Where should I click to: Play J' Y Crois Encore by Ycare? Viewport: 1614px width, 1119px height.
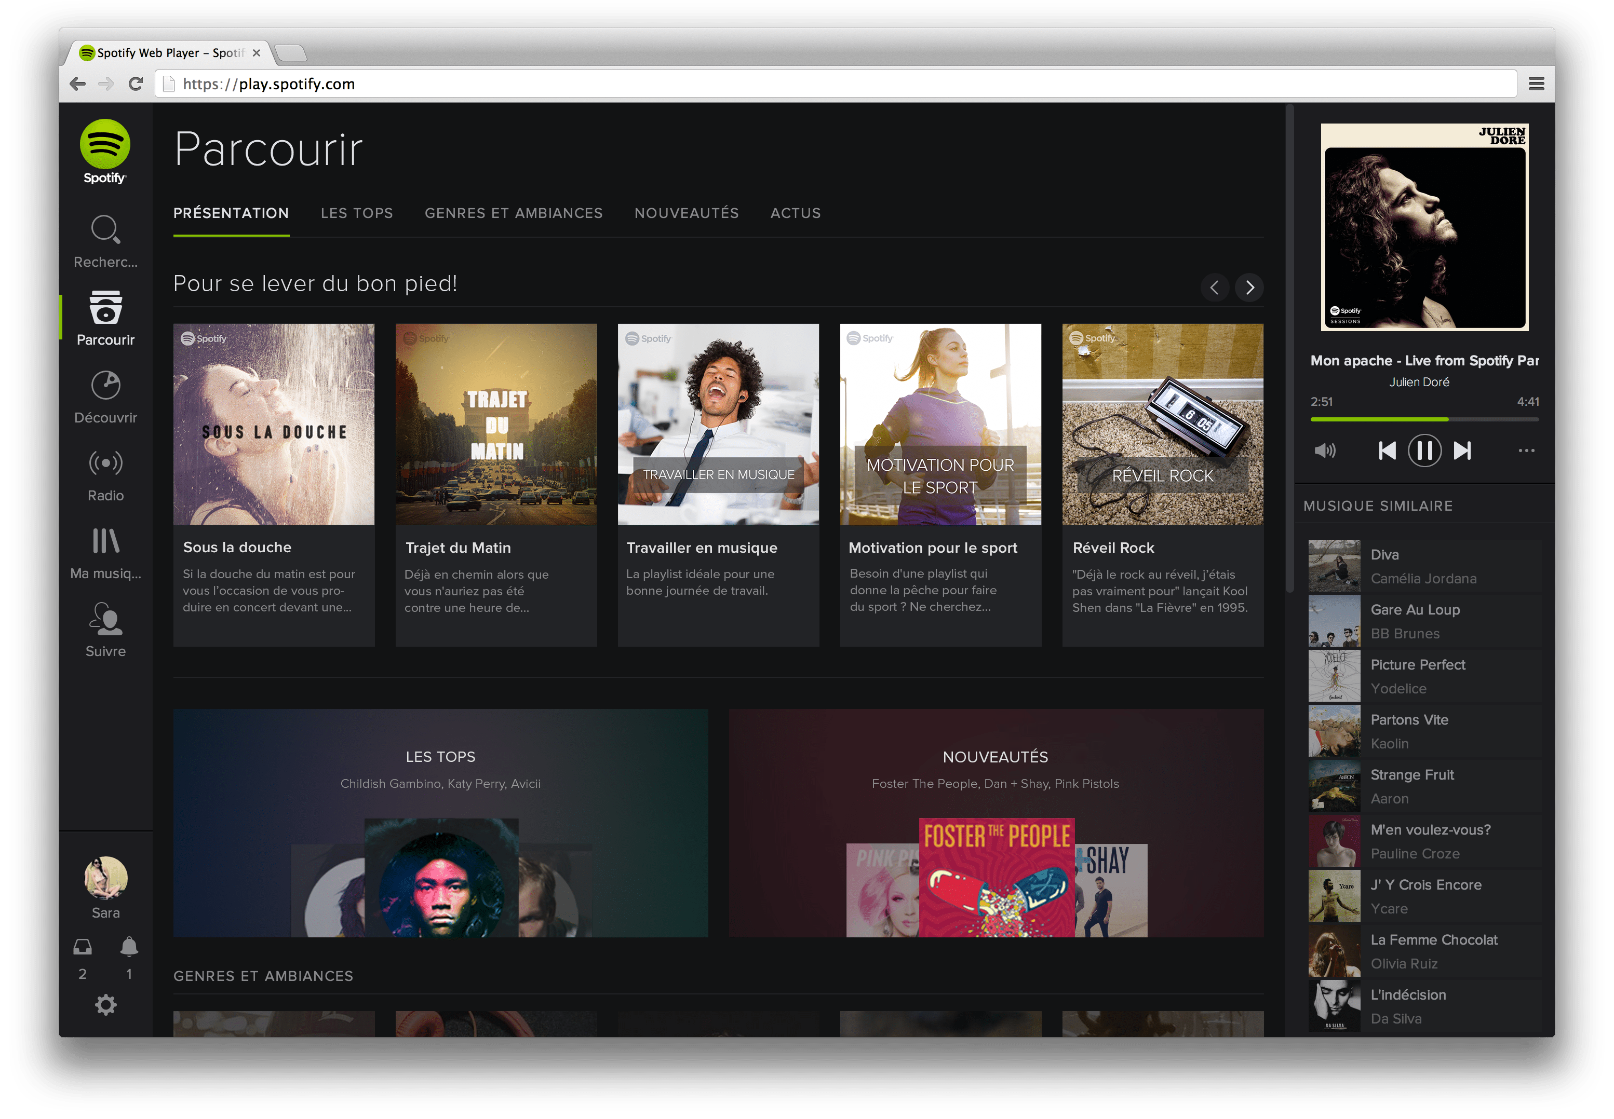click(x=1424, y=896)
